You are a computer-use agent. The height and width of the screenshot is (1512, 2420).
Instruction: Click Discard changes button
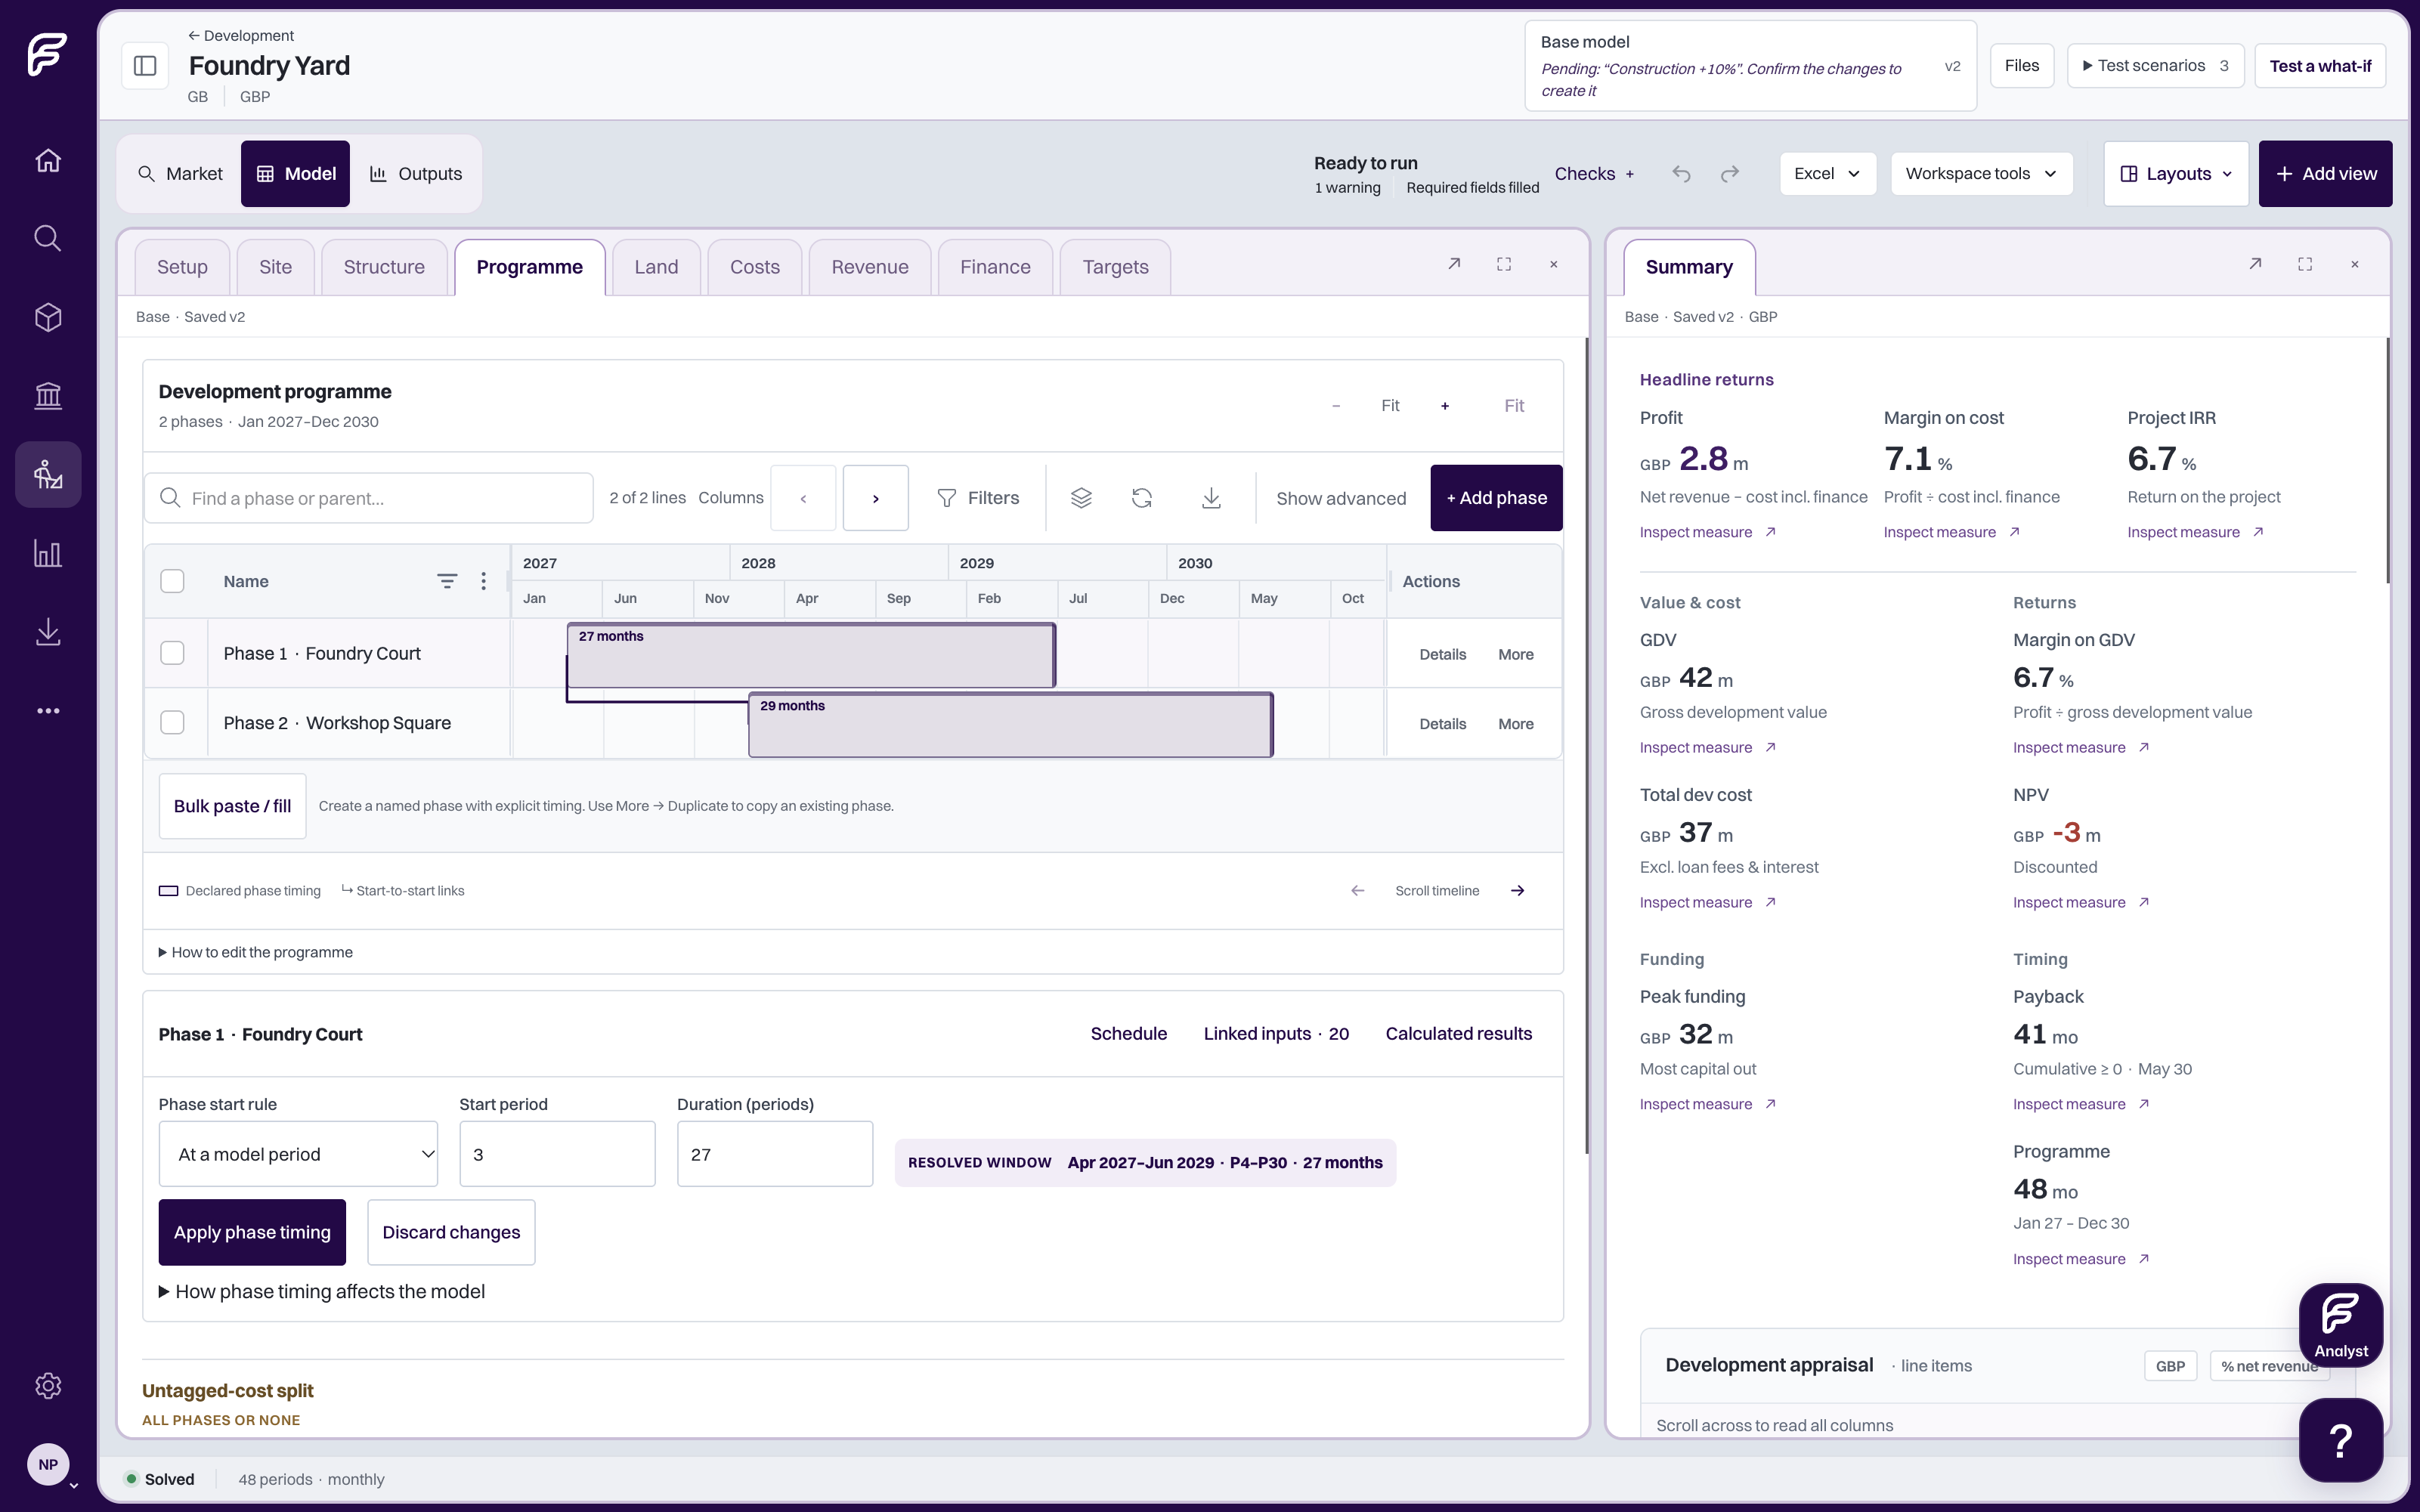(451, 1232)
